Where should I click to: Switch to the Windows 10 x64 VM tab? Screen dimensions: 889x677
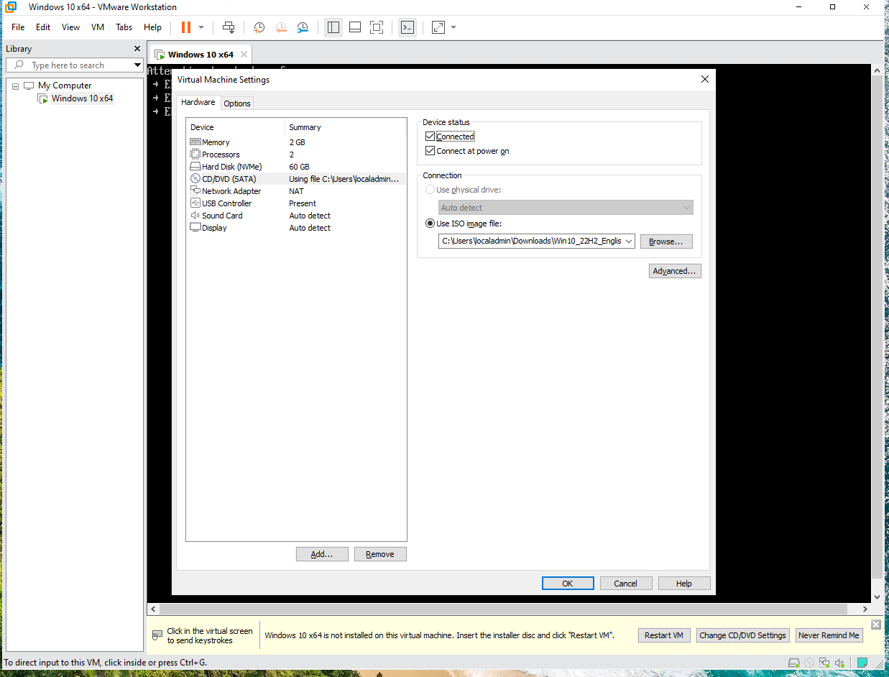[x=201, y=55]
